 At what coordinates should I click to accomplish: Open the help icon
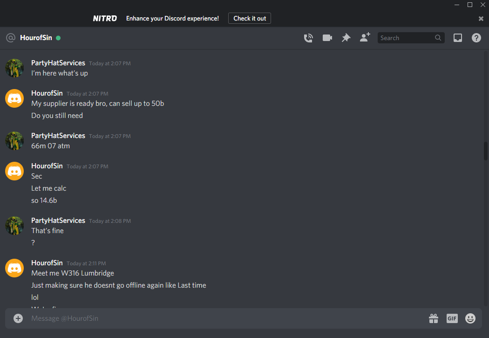(x=476, y=38)
